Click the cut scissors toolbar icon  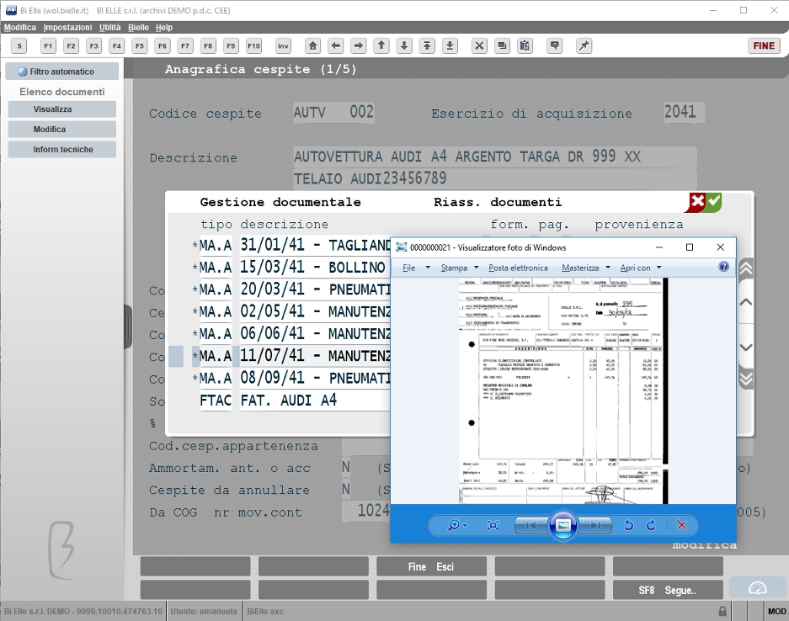click(x=479, y=46)
